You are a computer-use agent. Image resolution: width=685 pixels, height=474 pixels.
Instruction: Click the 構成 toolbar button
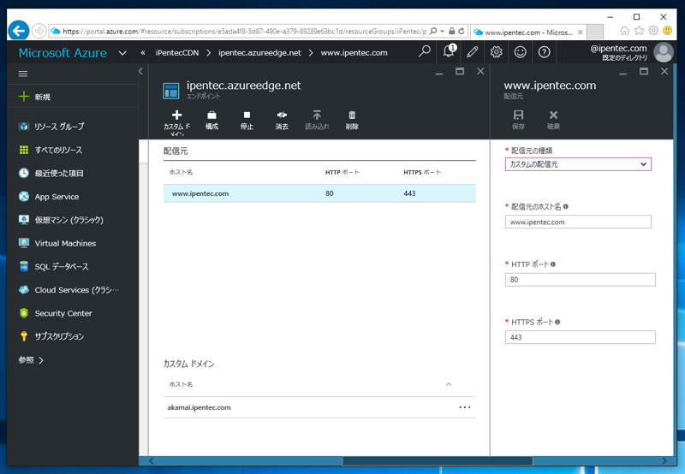(x=211, y=120)
